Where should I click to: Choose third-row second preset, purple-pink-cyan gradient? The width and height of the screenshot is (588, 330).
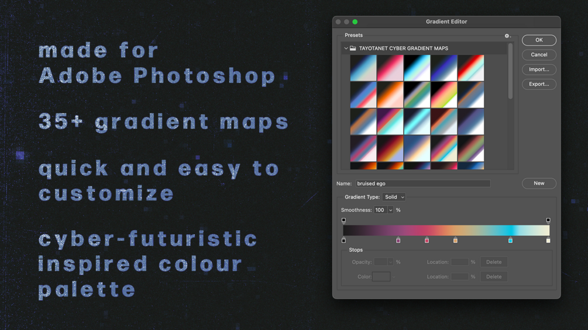tap(390, 122)
